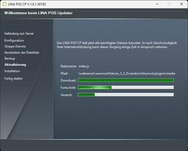The width and height of the screenshot is (188, 151).
Task: Close the LINA POS updater window
Action: tap(182, 4)
